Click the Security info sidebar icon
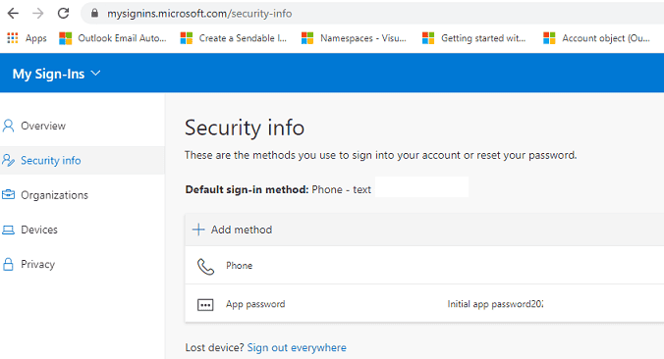Image resolution: width=664 pixels, height=359 pixels. coord(8,160)
